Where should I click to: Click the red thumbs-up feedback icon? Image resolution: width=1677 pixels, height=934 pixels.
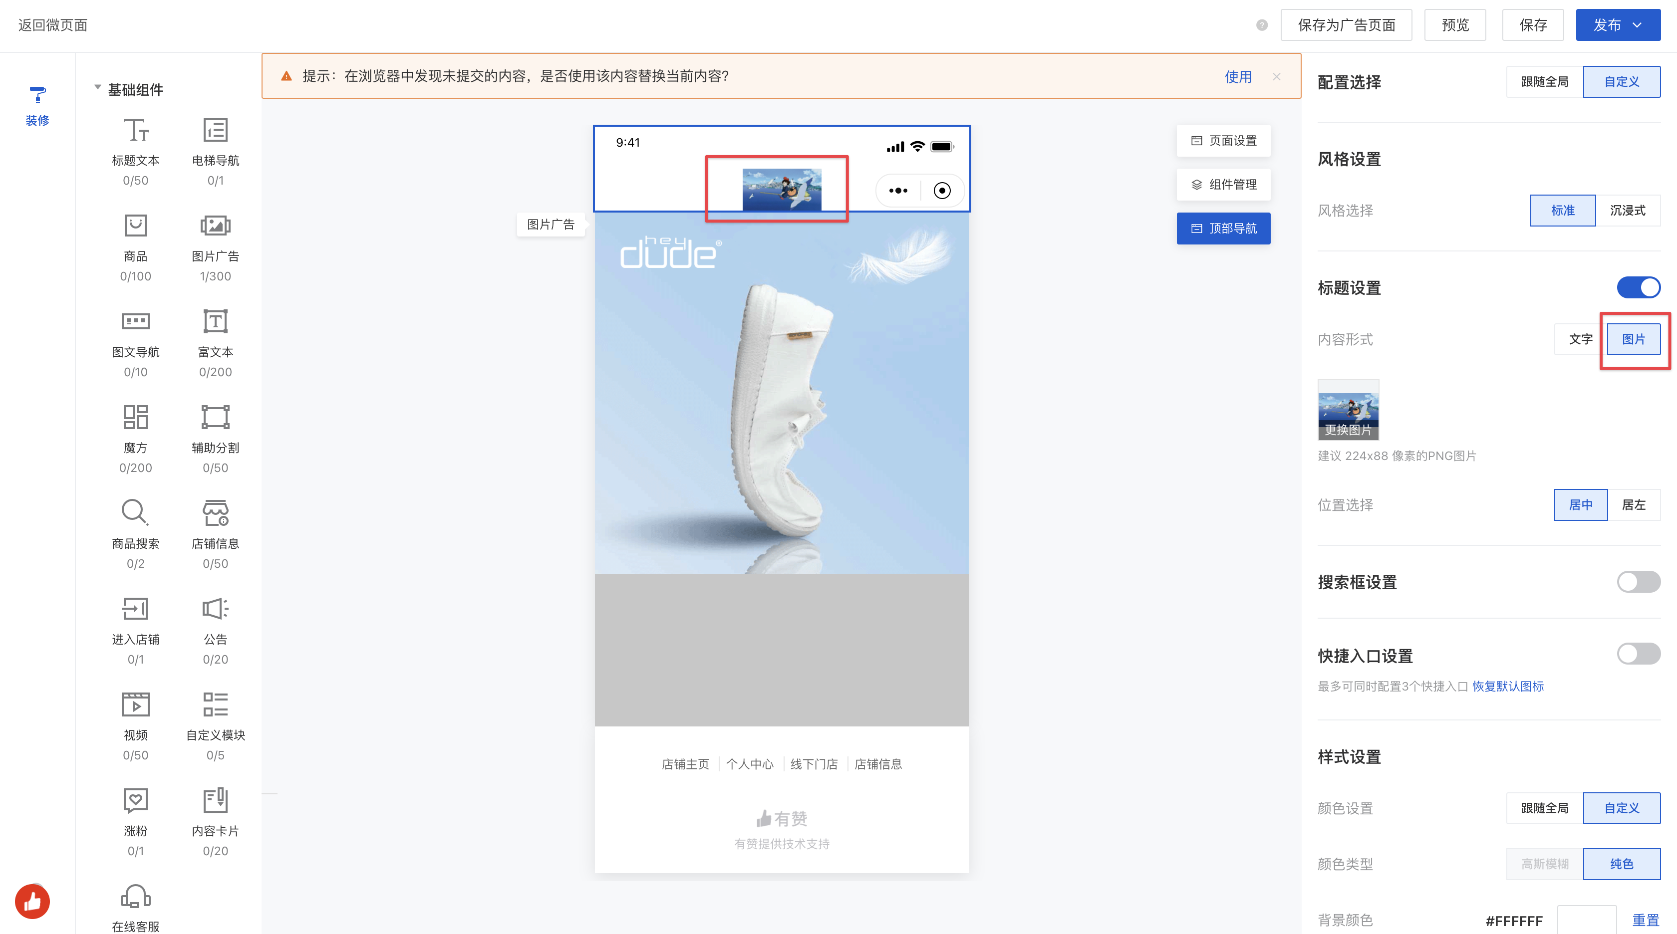tap(32, 902)
